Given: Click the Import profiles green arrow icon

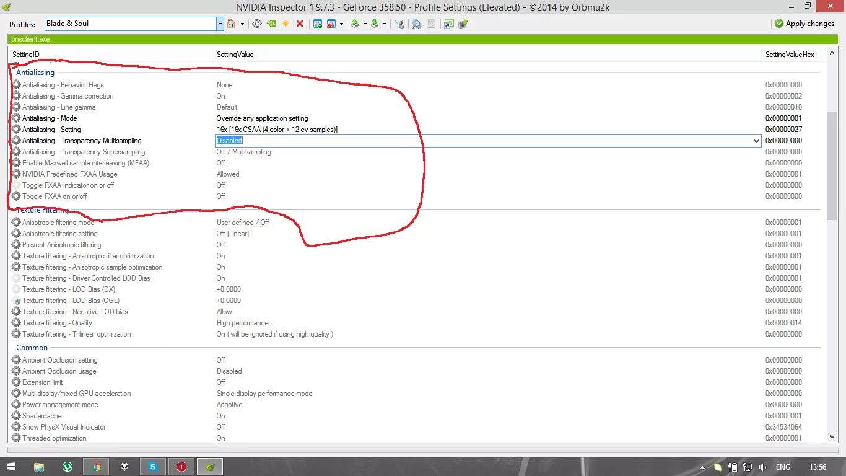Looking at the screenshot, I should (x=375, y=24).
